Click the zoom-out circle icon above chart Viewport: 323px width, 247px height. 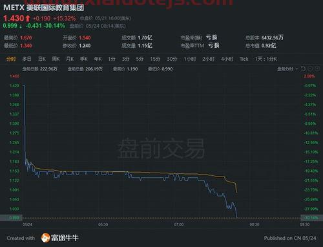310,69
